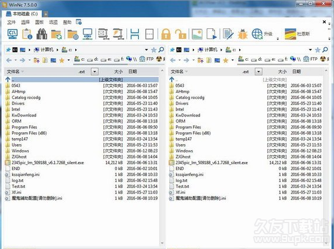Image resolution: width=334 pixels, height=249 pixels.
Task: Switch left panel to f: drive
Action: [x=119, y=59]
